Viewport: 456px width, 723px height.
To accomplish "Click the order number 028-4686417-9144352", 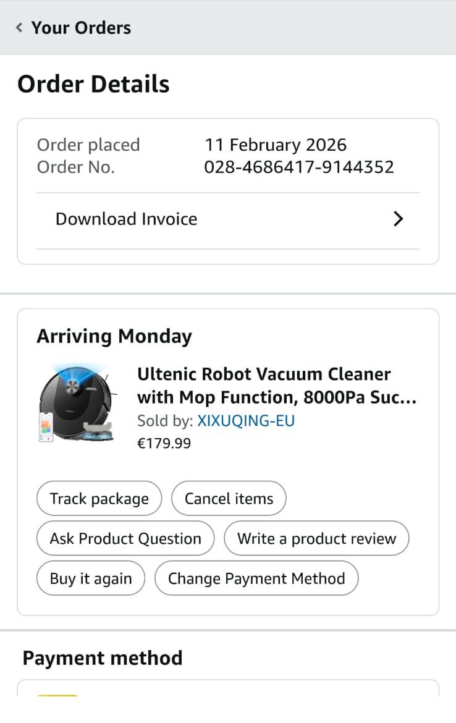I will (299, 167).
